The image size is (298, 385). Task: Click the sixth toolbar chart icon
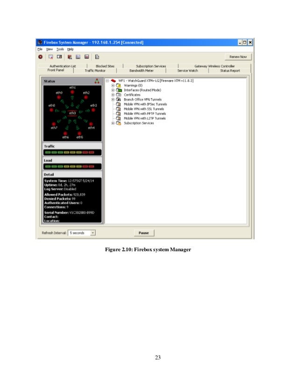86,57
